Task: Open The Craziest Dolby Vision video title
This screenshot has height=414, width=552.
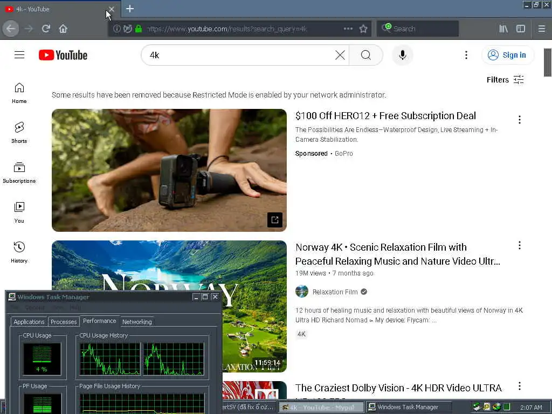Action: pos(398,388)
